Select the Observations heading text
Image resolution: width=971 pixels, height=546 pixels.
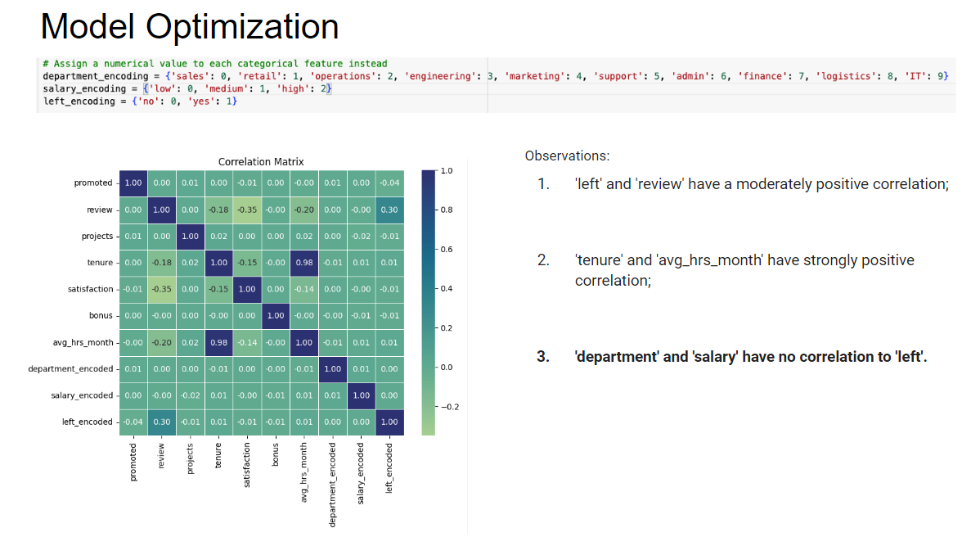[567, 156]
